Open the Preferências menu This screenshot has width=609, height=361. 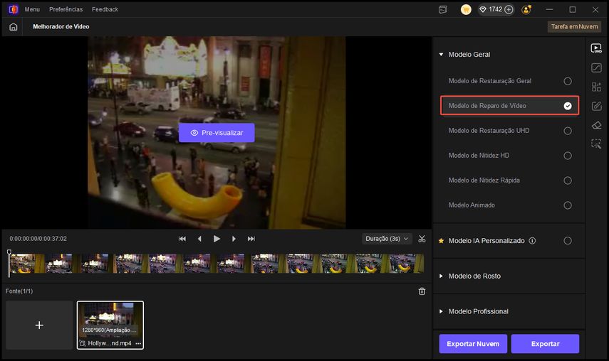[x=66, y=9]
